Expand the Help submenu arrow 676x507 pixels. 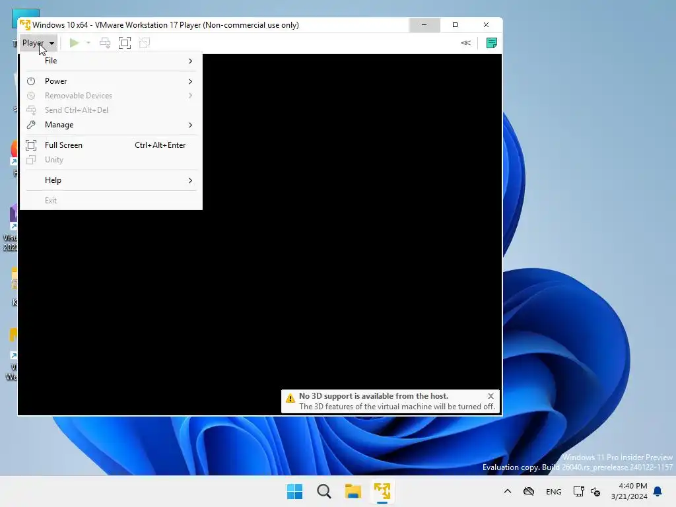point(190,180)
